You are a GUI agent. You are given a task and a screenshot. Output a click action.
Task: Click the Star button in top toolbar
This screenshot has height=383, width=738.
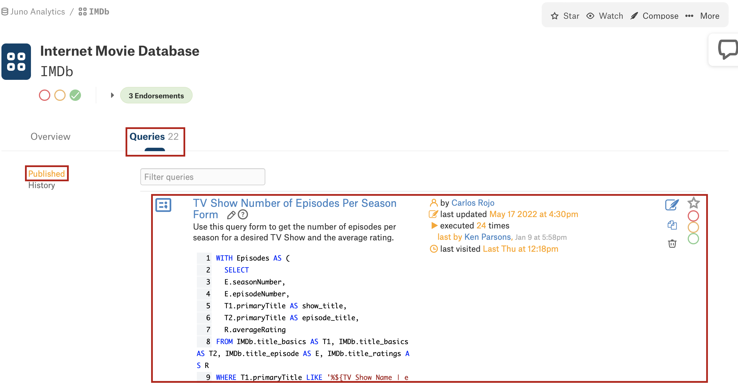point(565,16)
